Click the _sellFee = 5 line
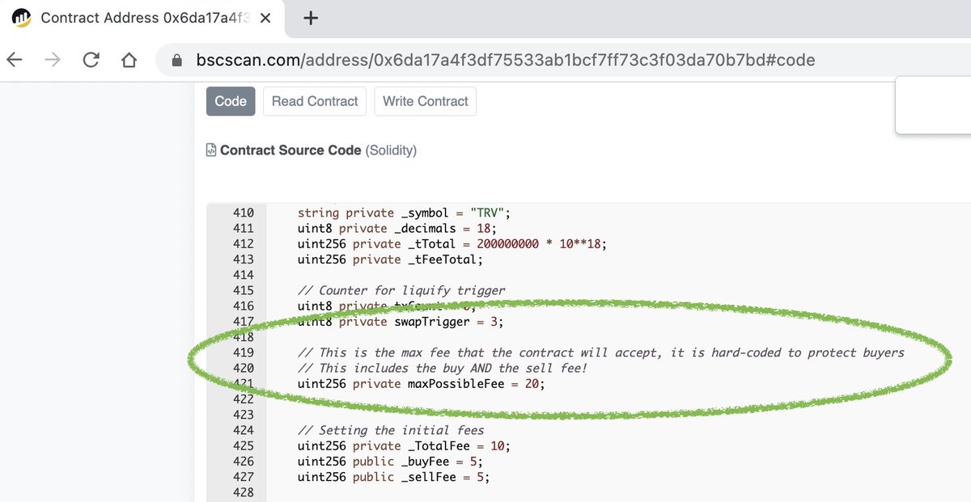The height and width of the screenshot is (502, 971). pos(393,477)
